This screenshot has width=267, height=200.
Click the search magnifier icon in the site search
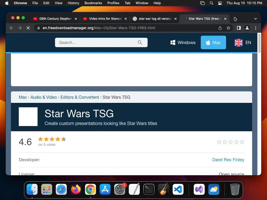pyautogui.click(x=140, y=42)
